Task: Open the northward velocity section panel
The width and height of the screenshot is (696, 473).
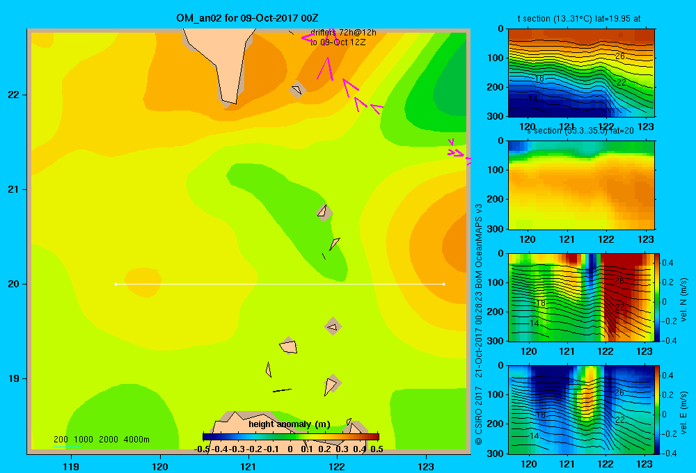Action: coord(581,297)
